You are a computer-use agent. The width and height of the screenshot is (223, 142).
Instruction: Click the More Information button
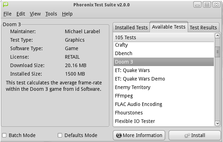[139, 135]
